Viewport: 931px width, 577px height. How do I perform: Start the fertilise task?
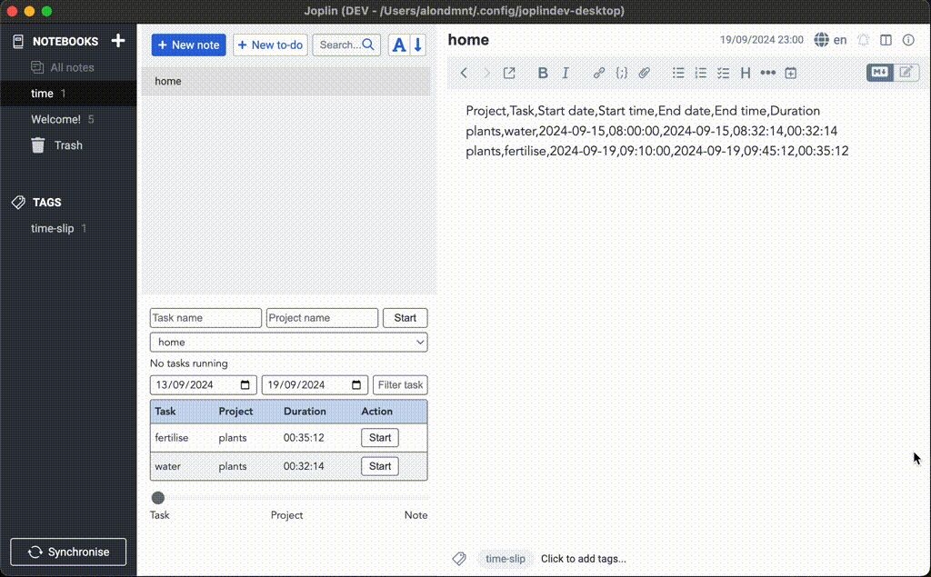click(x=380, y=437)
